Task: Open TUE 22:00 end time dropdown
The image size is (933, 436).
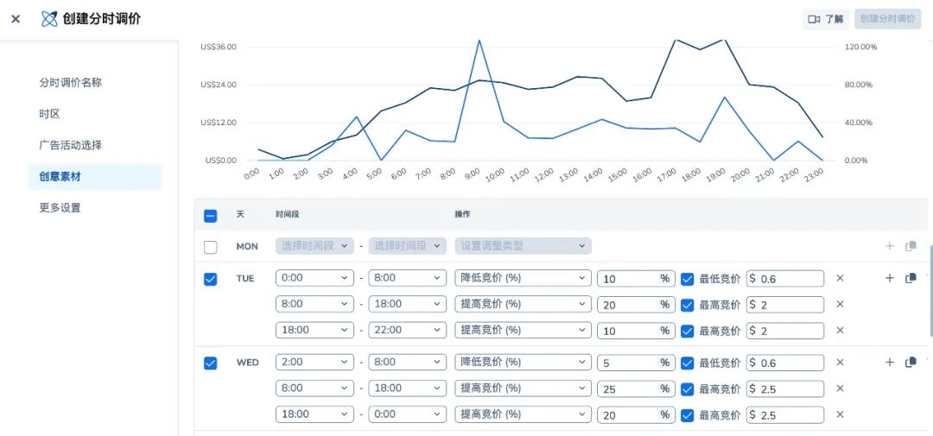Action: 408,330
